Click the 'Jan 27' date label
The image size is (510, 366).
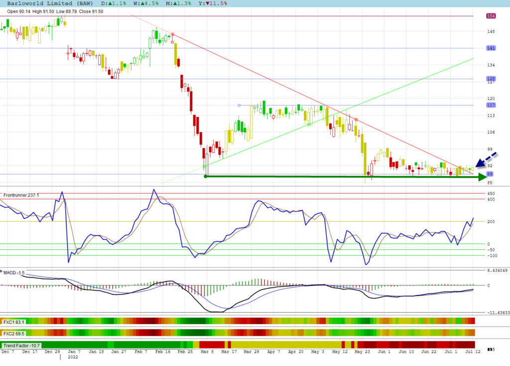pyautogui.click(x=119, y=352)
